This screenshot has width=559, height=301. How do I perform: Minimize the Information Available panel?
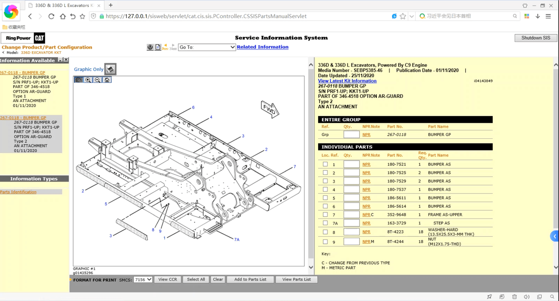[x=61, y=60]
